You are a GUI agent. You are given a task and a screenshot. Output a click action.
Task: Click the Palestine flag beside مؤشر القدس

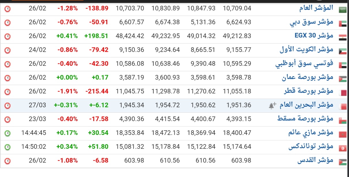coord(343,161)
